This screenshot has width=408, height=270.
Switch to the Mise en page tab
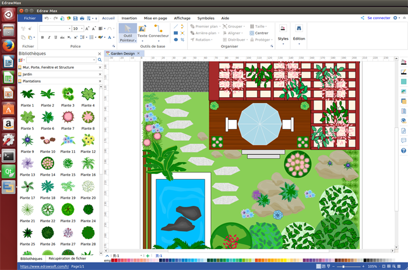pos(156,18)
